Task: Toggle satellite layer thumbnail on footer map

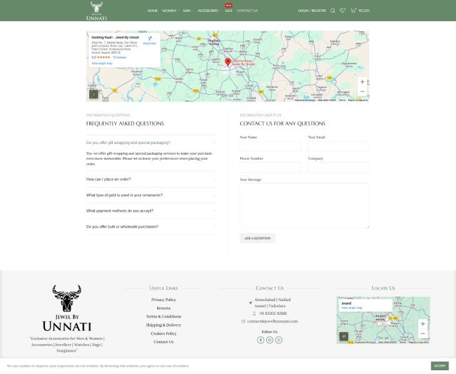Action: 344,337
